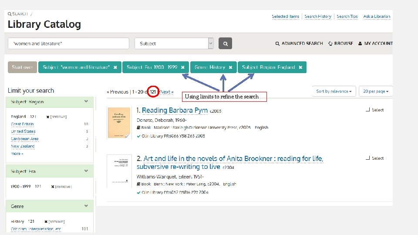Remove the Subject Era 1900-1999 filter chip
Screen dimensions: 418x235
pyautogui.click(x=183, y=67)
